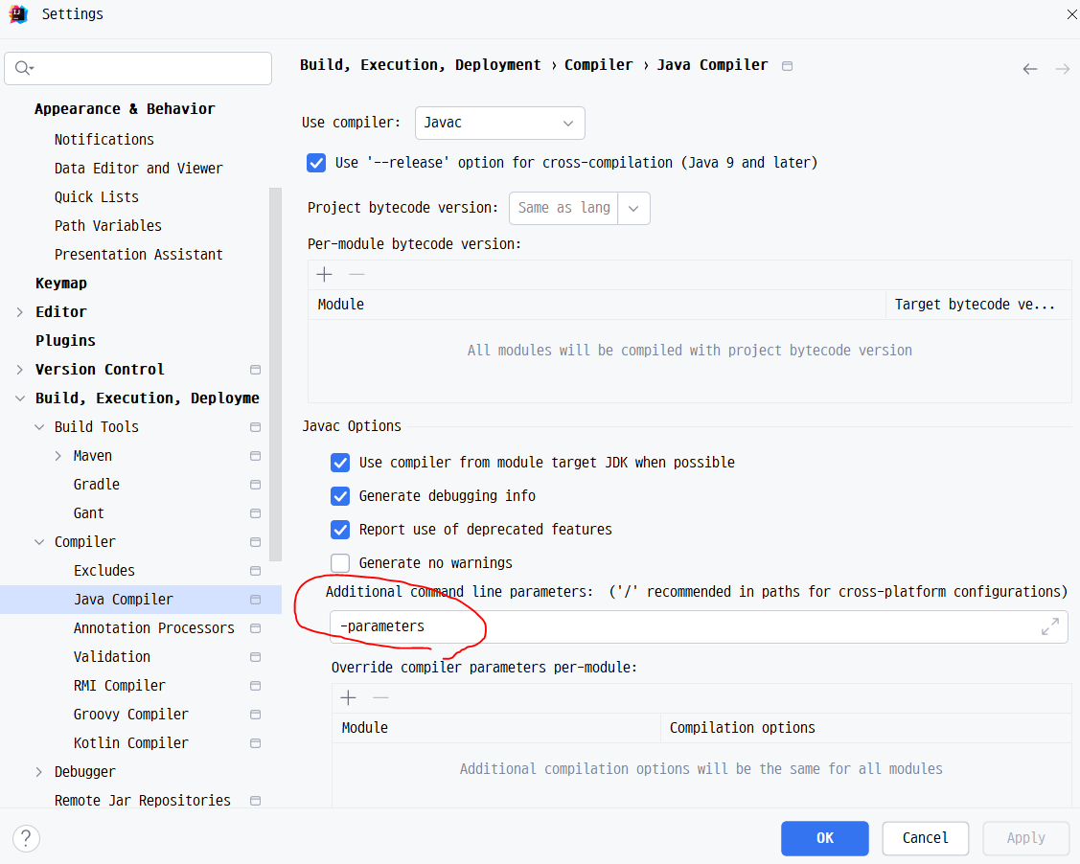Click remove button for per-module bytecode version
Image resolution: width=1080 pixels, height=864 pixels.
[356, 275]
